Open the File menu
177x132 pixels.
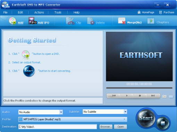pyautogui.click(x=5, y=12)
